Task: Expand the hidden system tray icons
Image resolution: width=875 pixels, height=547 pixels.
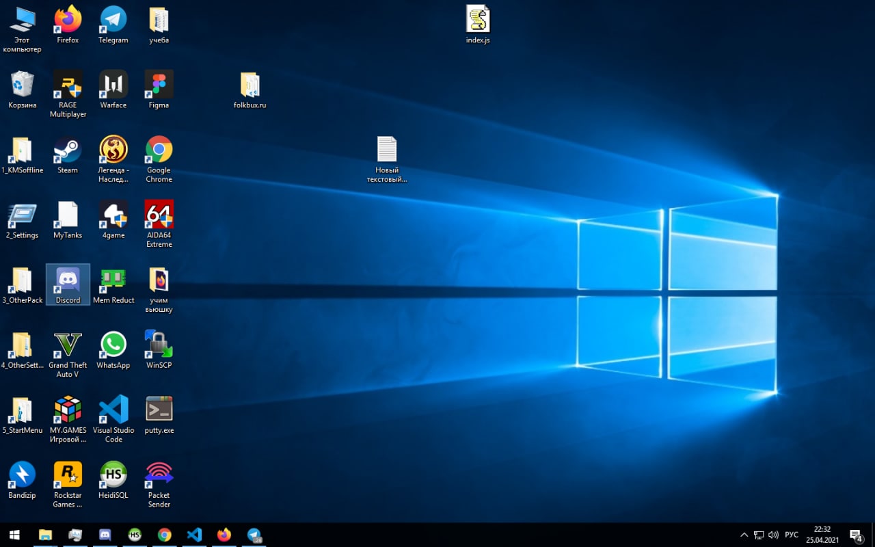Action: (x=744, y=535)
